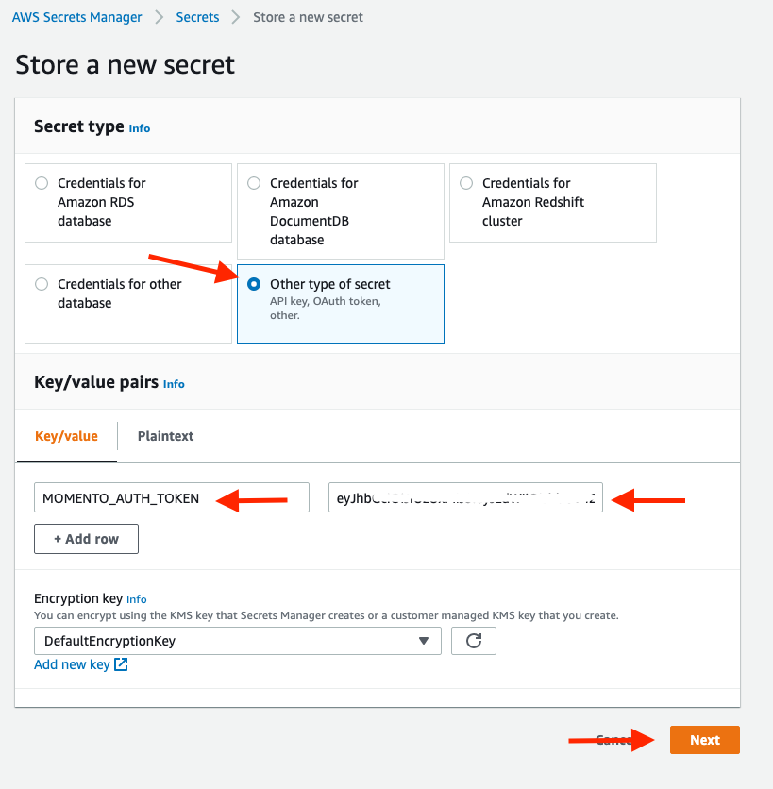Open the DefaultEncryptionKey dropdown
This screenshot has height=789, width=773.
coord(424,641)
